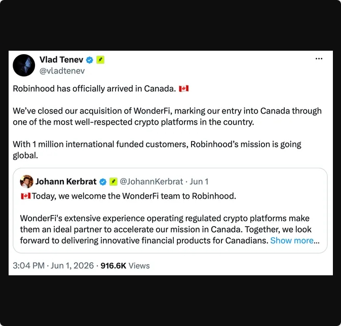The height and width of the screenshot is (326, 341).
Task: Click the Canada flag emoji in main tweet
Action: (x=184, y=89)
